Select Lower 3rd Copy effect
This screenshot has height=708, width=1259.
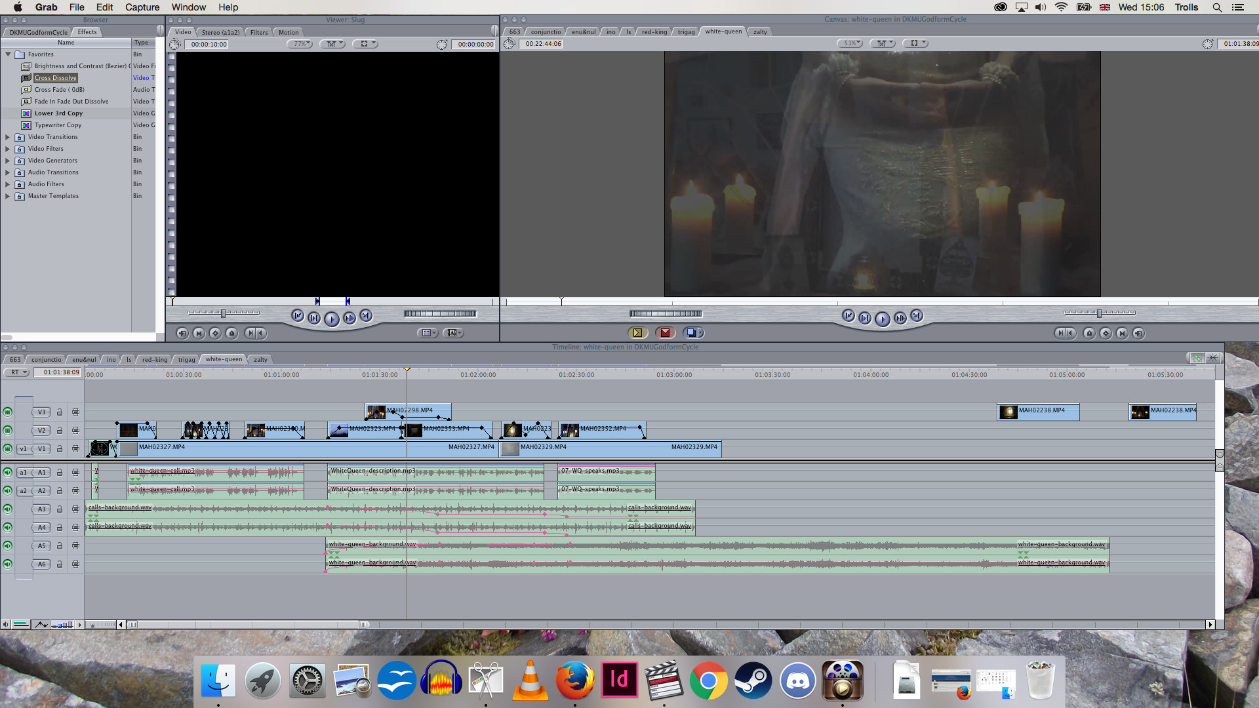pos(58,113)
